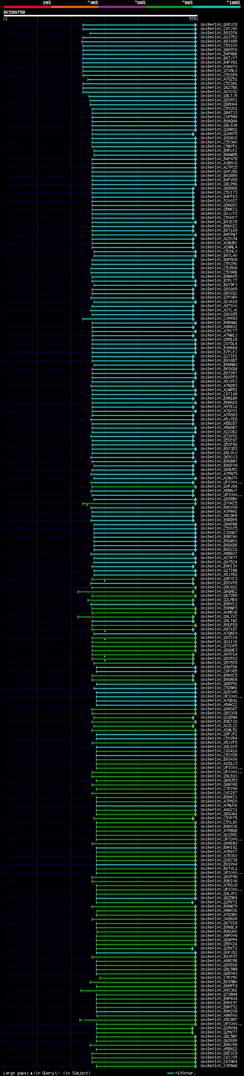
Task: Click the purple ~60% identity legend bar
Action: 122,7
